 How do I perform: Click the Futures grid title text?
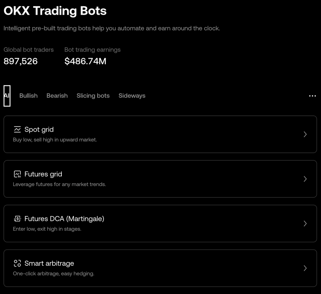pos(43,174)
